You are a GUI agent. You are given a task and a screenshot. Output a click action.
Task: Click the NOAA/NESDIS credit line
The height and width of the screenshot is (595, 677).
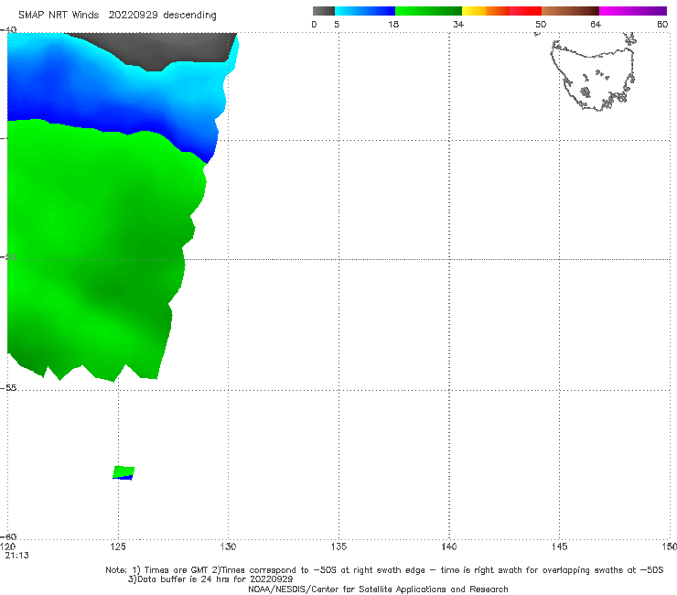(378, 589)
